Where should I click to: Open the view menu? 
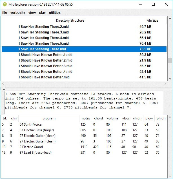32,13
